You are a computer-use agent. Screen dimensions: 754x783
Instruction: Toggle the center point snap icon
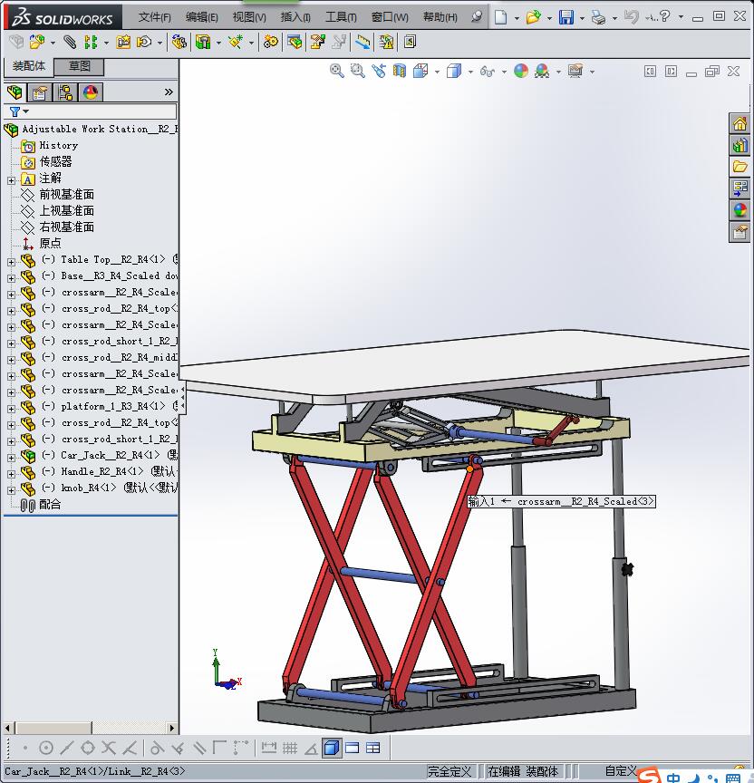[x=46, y=748]
